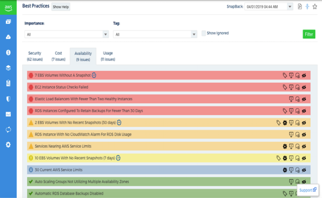Click the favorite star icon at top right
Image resolution: width=322 pixels, height=198 pixels.
click(315, 7)
